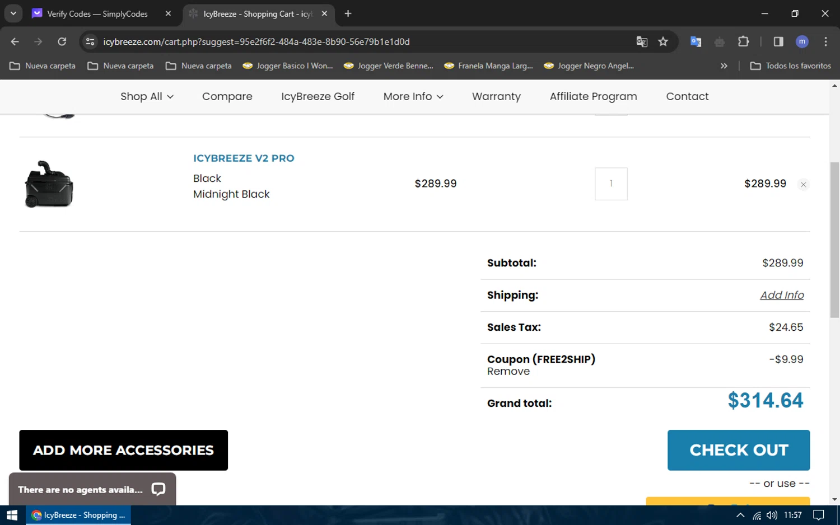Click the address bar URL
The height and width of the screenshot is (525, 840).
point(256,41)
